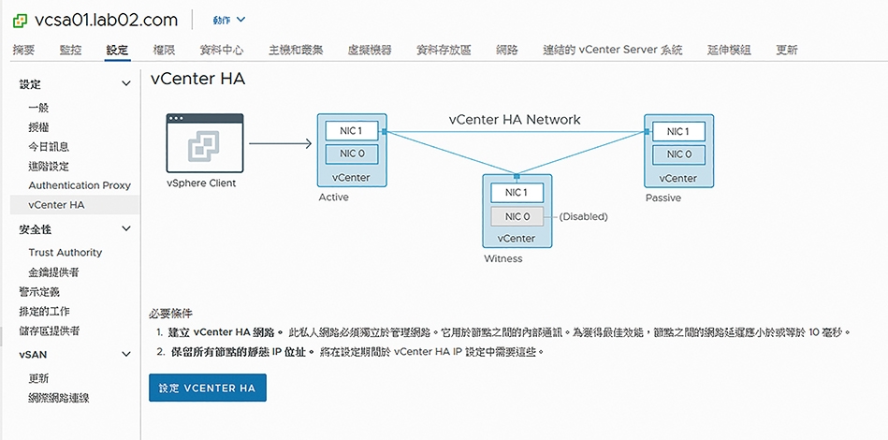Image resolution: width=888 pixels, height=440 pixels.
Task: Select 一般 in the sidebar
Action: (x=38, y=108)
